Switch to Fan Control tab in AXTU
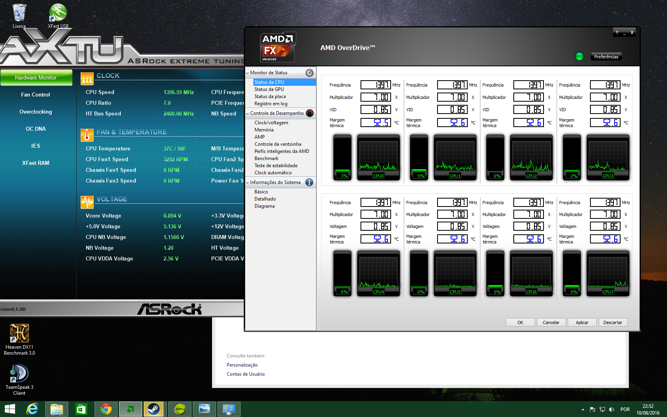The width and height of the screenshot is (667, 417). [35, 95]
